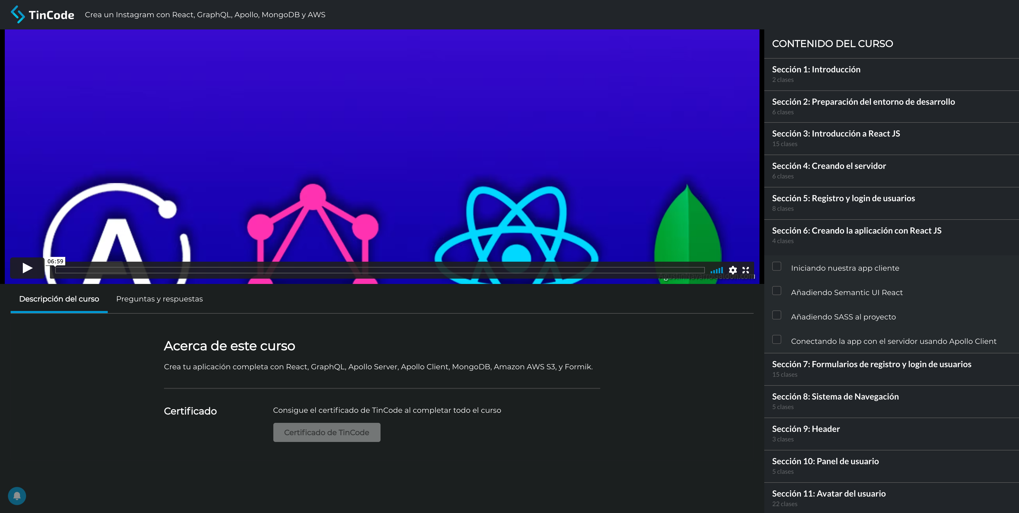Expand Sección 3: Introducción a React JS

click(x=835, y=134)
